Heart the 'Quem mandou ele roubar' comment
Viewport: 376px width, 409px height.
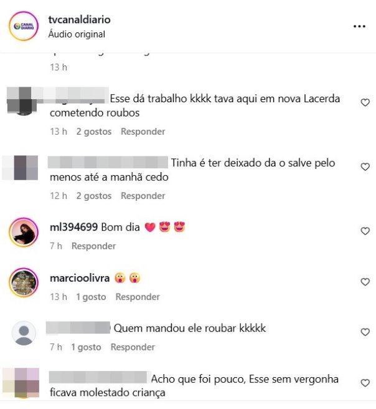click(x=365, y=332)
